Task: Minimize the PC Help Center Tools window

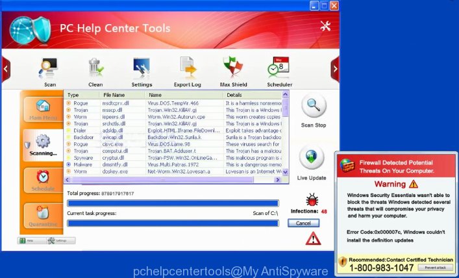Action: (x=314, y=6)
